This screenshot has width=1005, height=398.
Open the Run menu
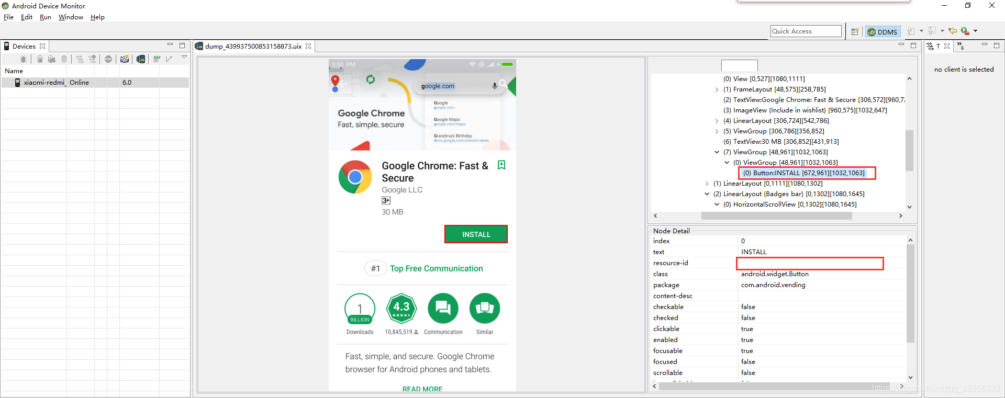[46, 17]
